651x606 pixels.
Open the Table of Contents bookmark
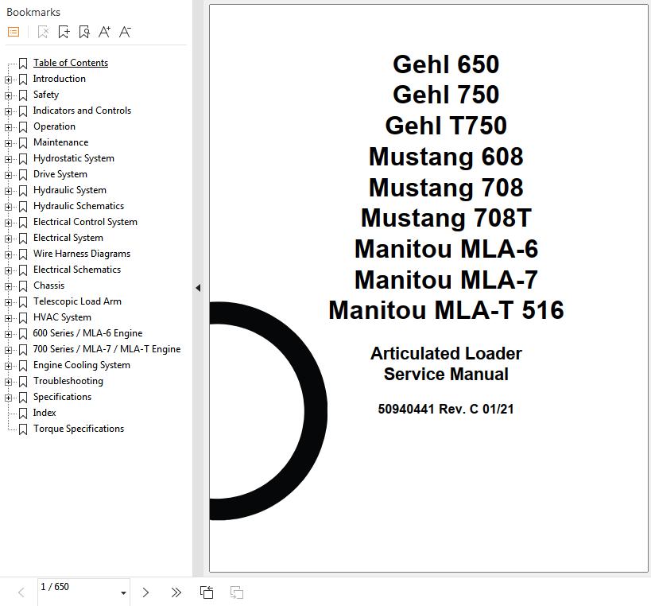[x=70, y=63]
